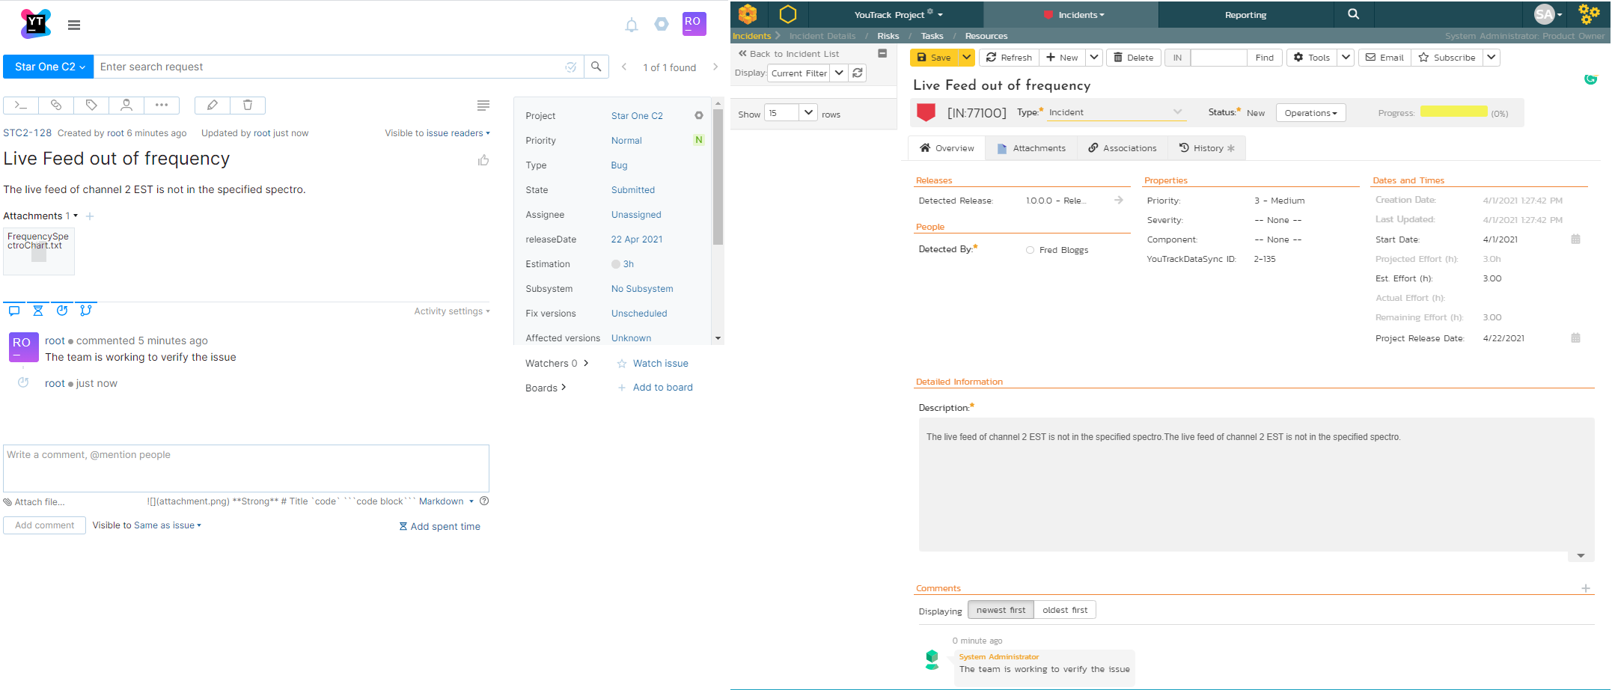This screenshot has height=690, width=1612.
Task: Open YouTrack notifications bell
Action: (x=632, y=25)
